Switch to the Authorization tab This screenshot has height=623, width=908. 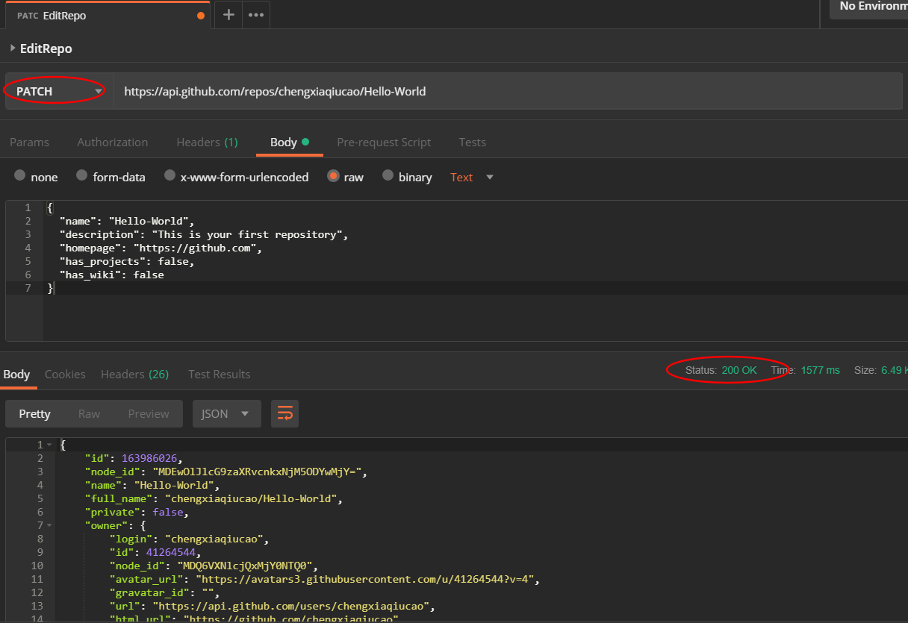113,142
